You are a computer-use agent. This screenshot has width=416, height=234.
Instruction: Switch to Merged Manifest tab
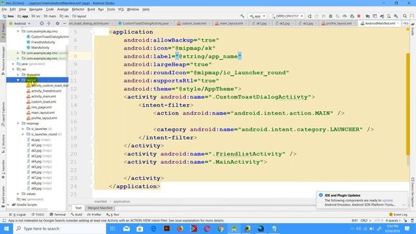[x=100, y=208]
